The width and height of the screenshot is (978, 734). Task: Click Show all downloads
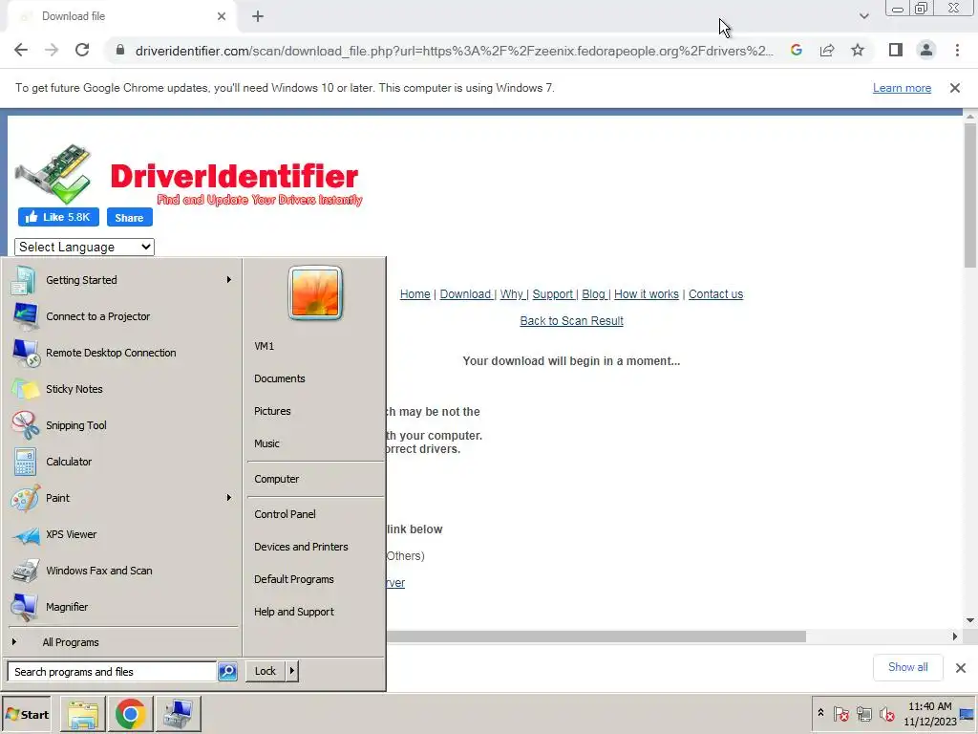pos(907,667)
